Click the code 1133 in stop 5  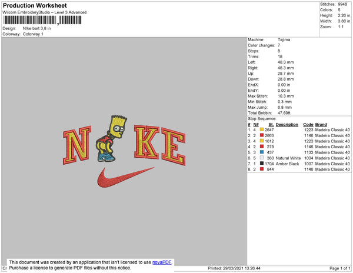tap(309, 152)
